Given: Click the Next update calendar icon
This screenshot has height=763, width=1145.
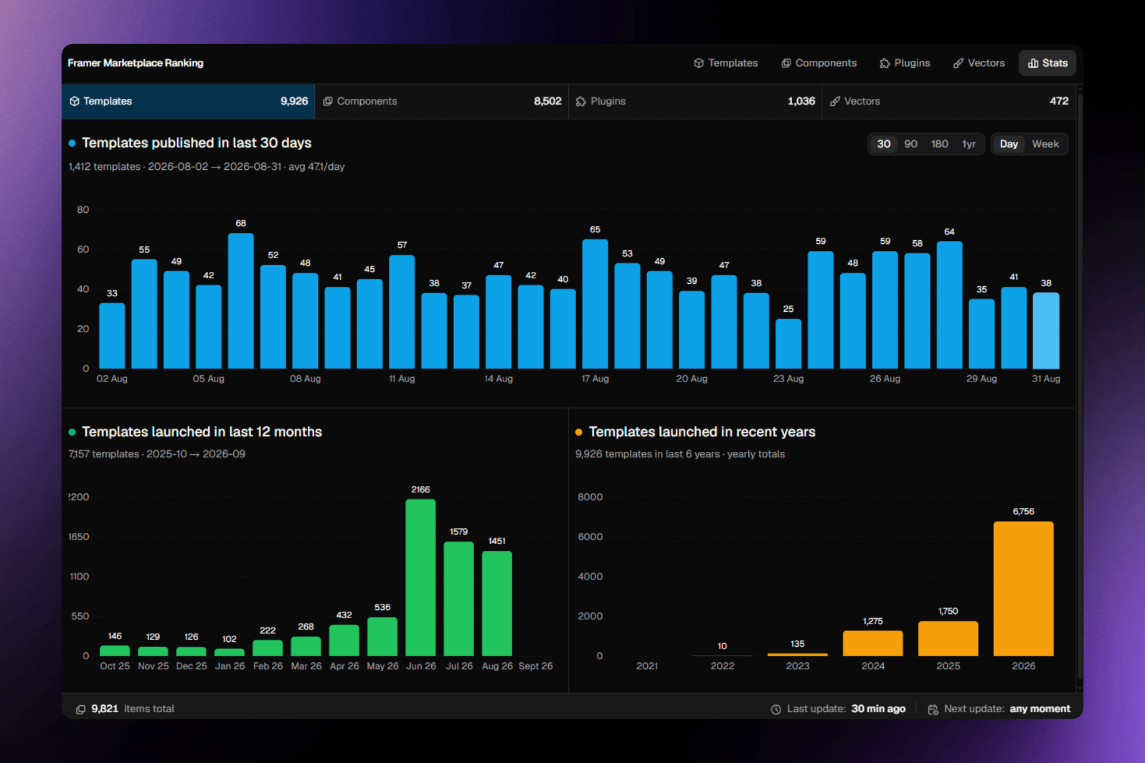Looking at the screenshot, I should click(x=933, y=709).
